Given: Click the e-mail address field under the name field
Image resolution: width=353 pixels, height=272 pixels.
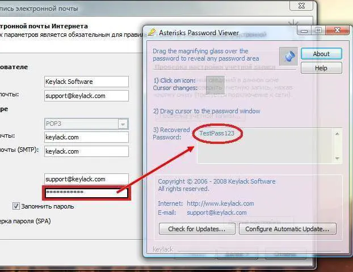Looking at the screenshot, I should tap(86, 96).
